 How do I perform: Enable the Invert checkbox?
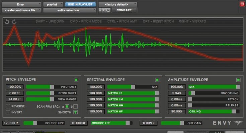[8, 112]
